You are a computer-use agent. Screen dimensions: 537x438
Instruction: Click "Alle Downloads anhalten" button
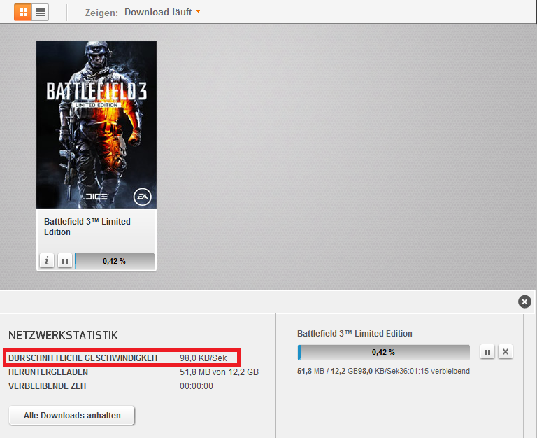click(72, 416)
